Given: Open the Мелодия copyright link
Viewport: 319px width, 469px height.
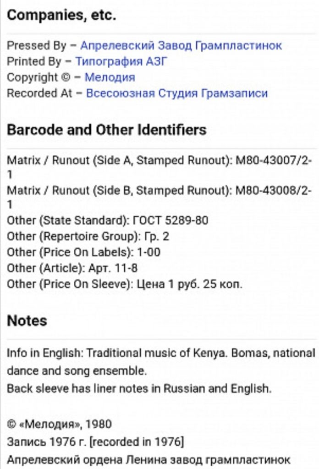Looking at the screenshot, I should [110, 77].
